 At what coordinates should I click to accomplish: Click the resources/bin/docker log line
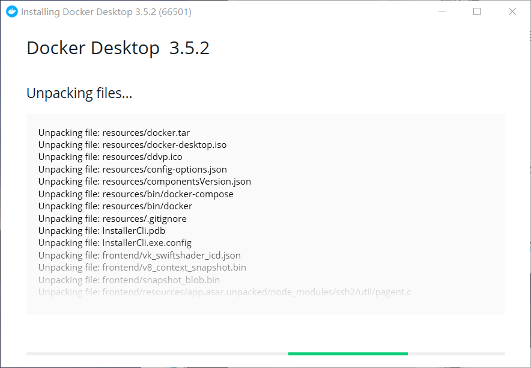pos(115,206)
